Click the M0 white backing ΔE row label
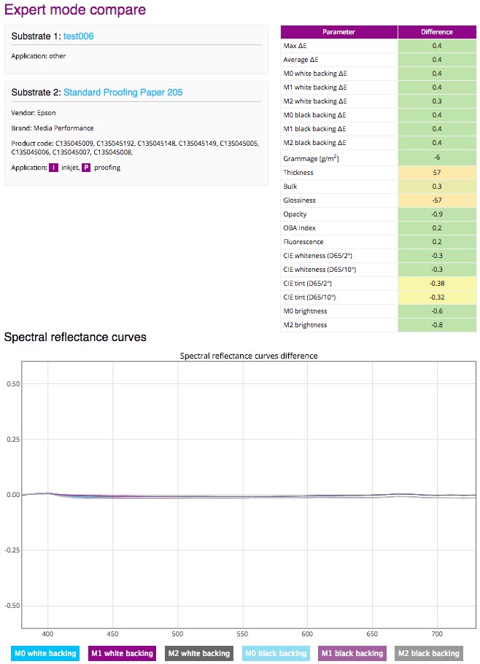 pyautogui.click(x=315, y=74)
